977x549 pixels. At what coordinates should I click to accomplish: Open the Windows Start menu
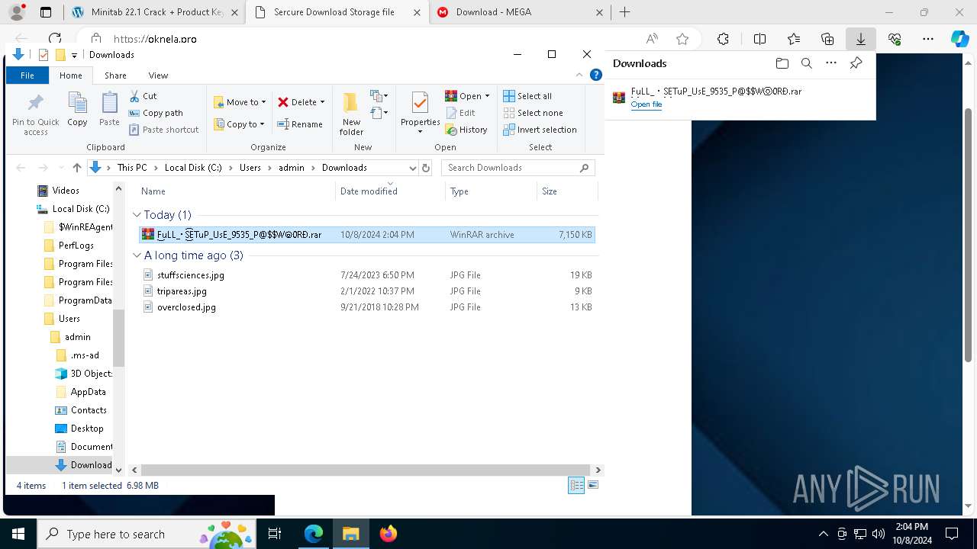18,534
